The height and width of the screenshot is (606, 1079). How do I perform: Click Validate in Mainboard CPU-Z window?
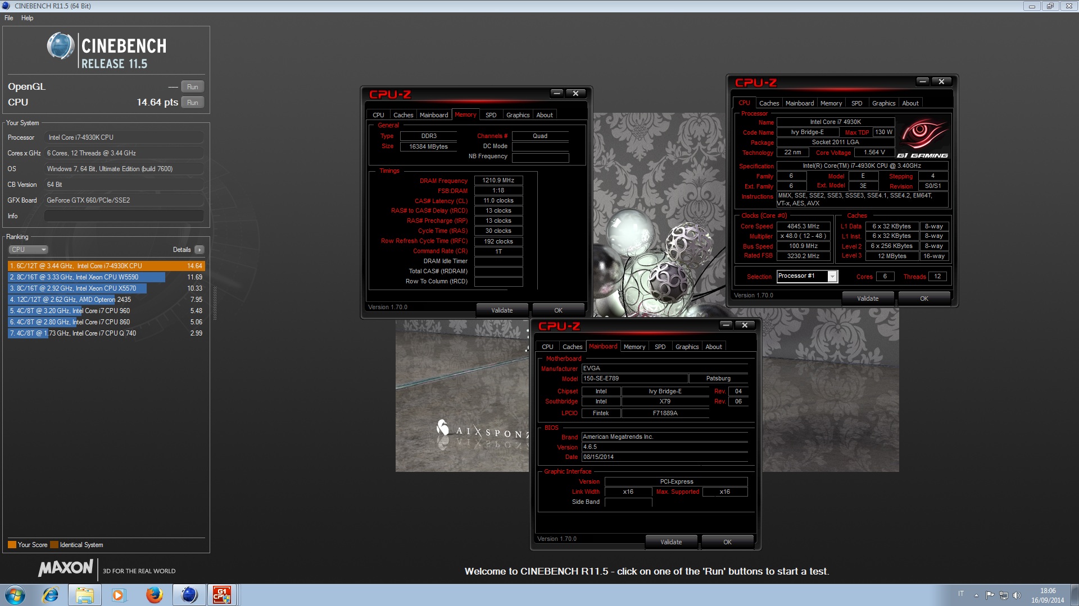pos(671,542)
